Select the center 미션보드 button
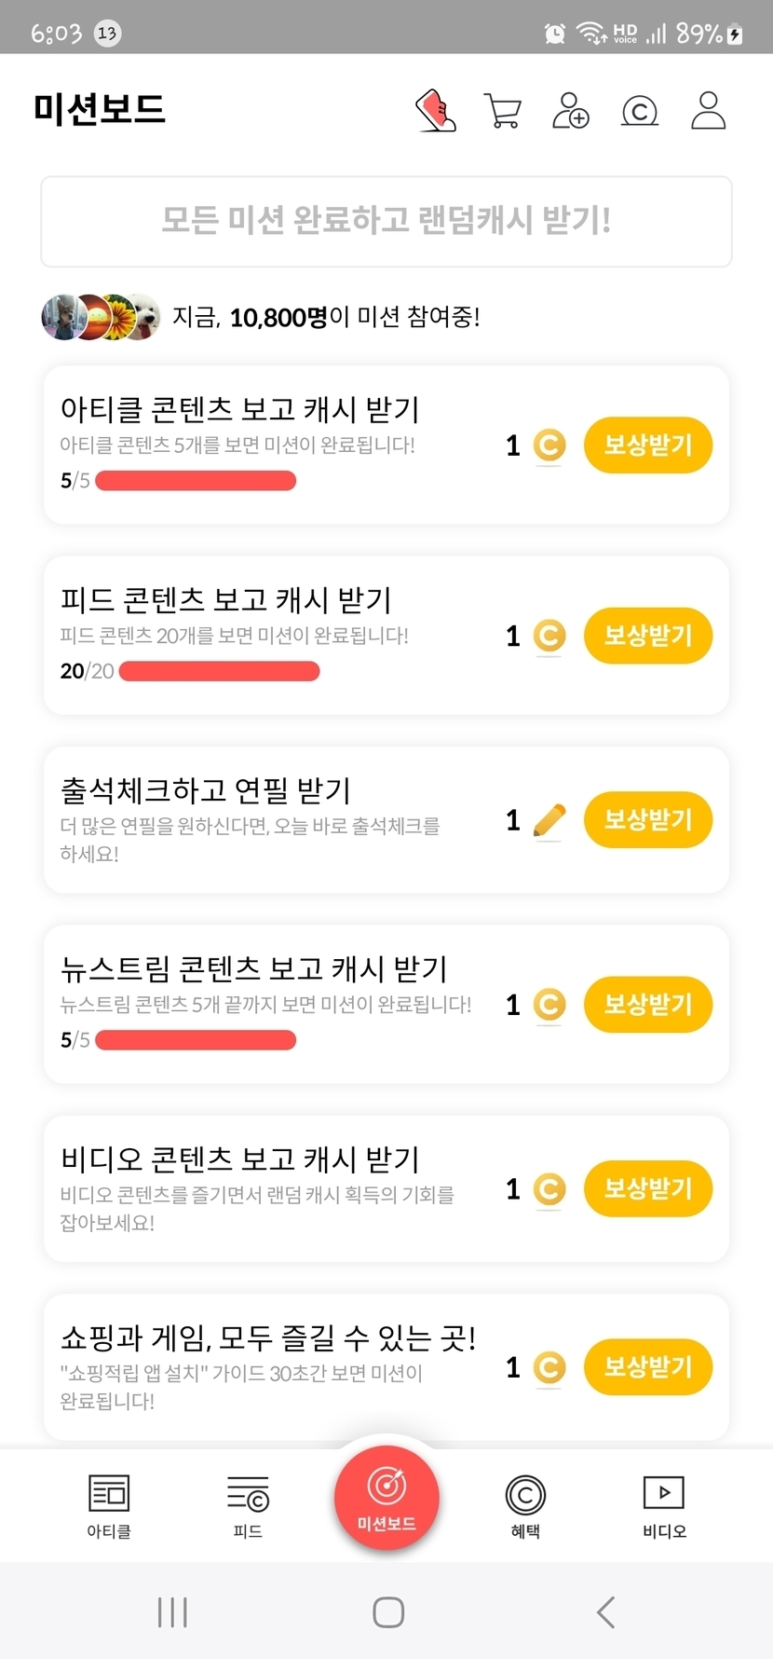Image resolution: width=773 pixels, height=1659 pixels. [x=386, y=1495]
